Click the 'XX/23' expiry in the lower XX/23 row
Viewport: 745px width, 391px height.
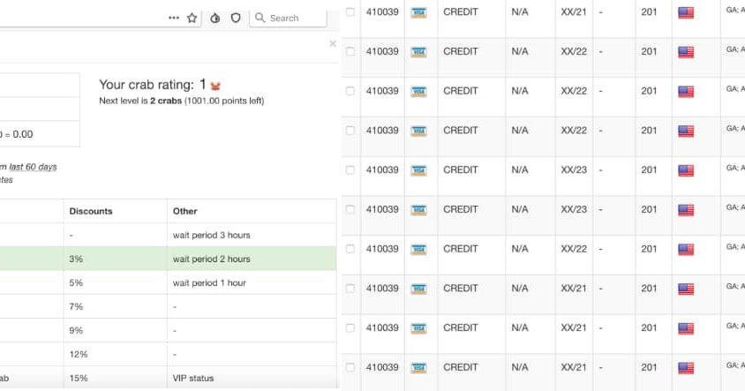coord(574,209)
